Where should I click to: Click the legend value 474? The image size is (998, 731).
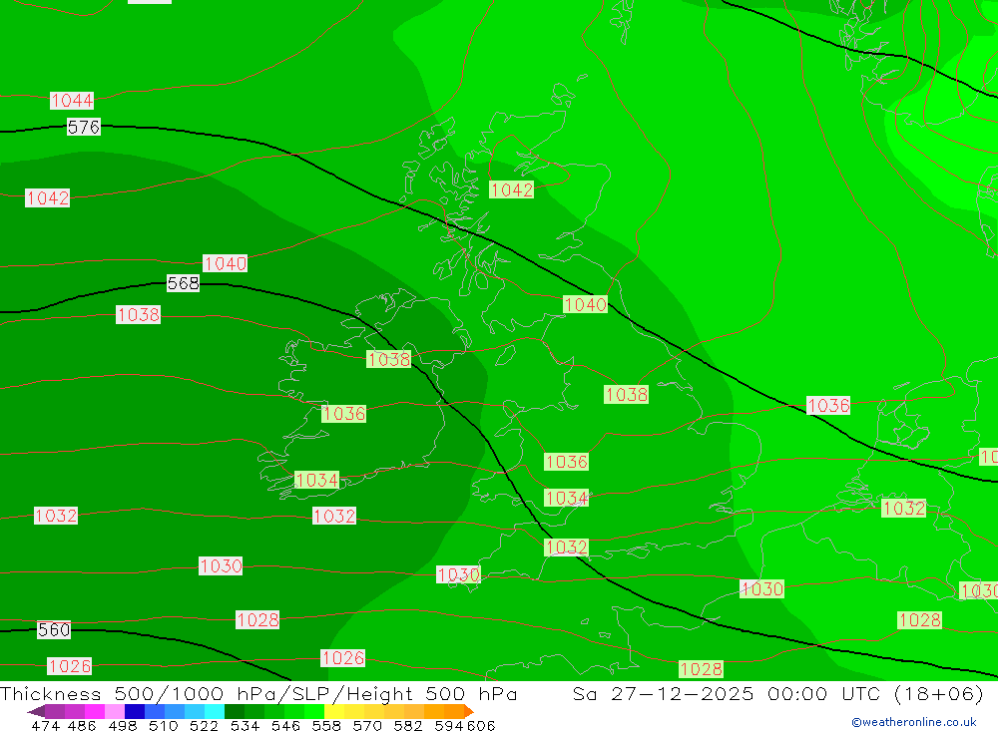point(45,726)
